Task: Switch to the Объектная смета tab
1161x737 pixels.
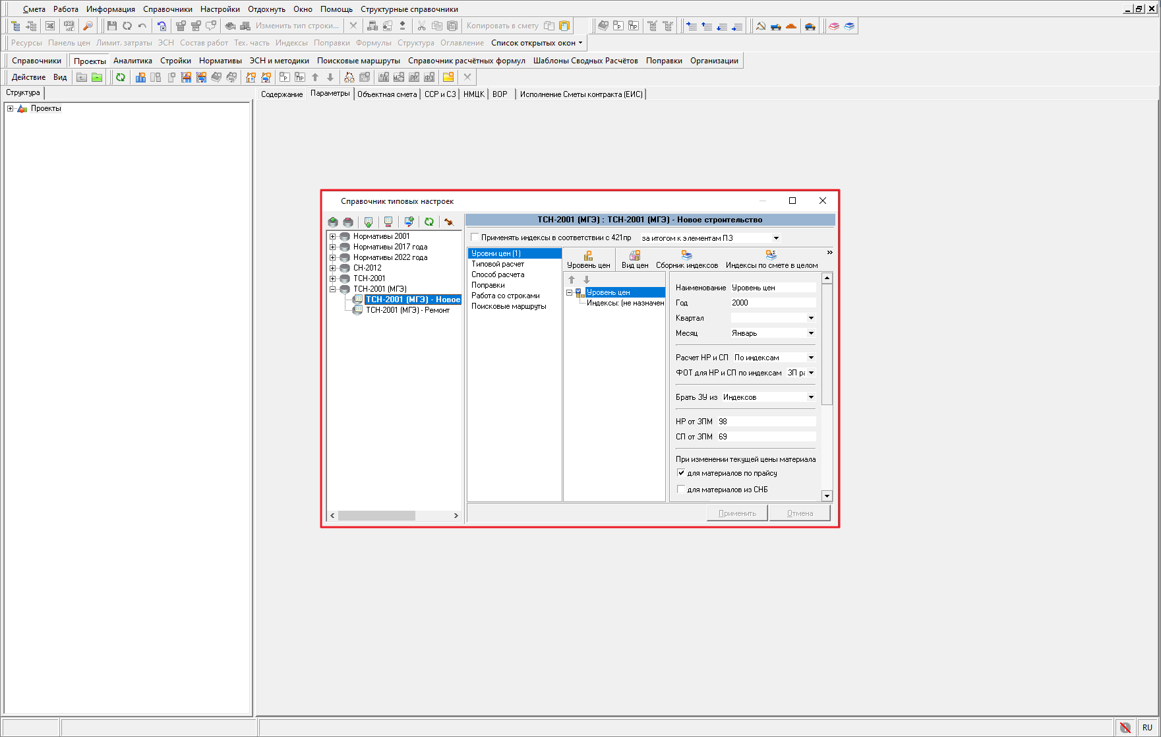Action: [387, 94]
